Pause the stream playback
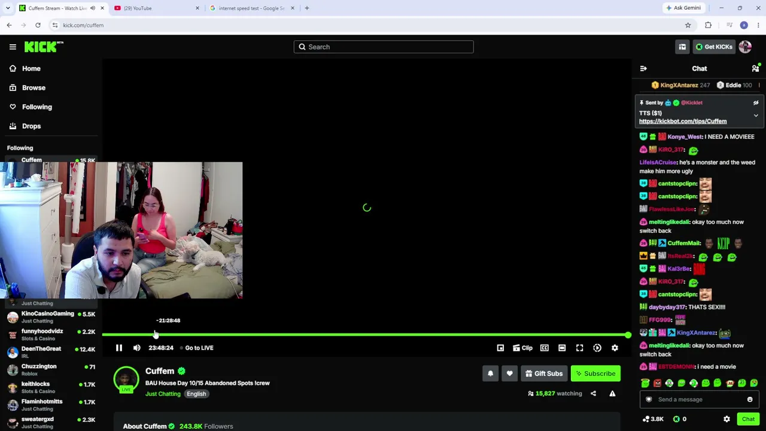766x431 pixels. coord(119,348)
